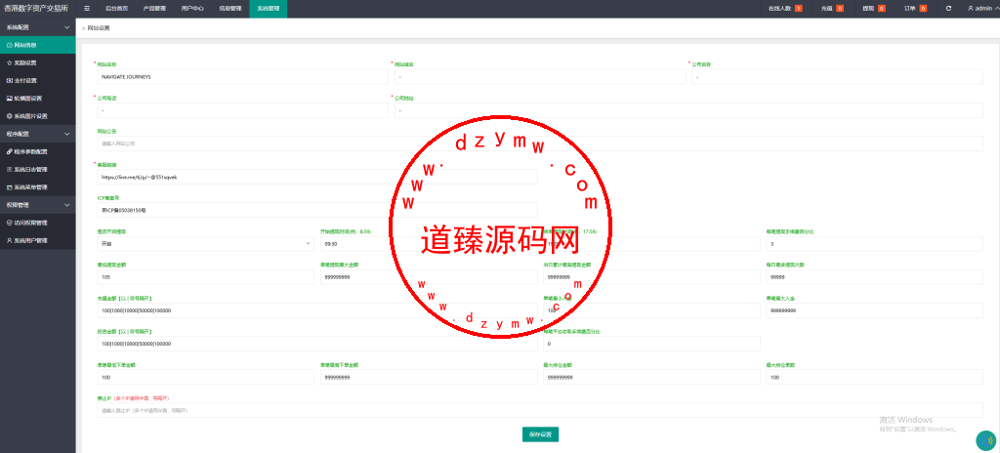The width and height of the screenshot is (1000, 453).
Task: Switch to 信息管理 top tab
Action: tap(230, 8)
